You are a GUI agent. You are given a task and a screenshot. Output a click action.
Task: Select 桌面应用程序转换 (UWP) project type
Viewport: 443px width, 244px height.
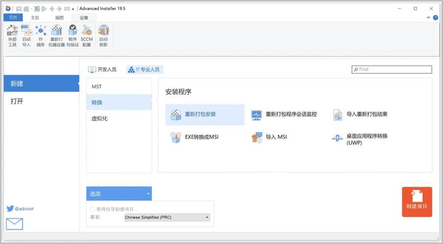pyautogui.click(x=360, y=139)
